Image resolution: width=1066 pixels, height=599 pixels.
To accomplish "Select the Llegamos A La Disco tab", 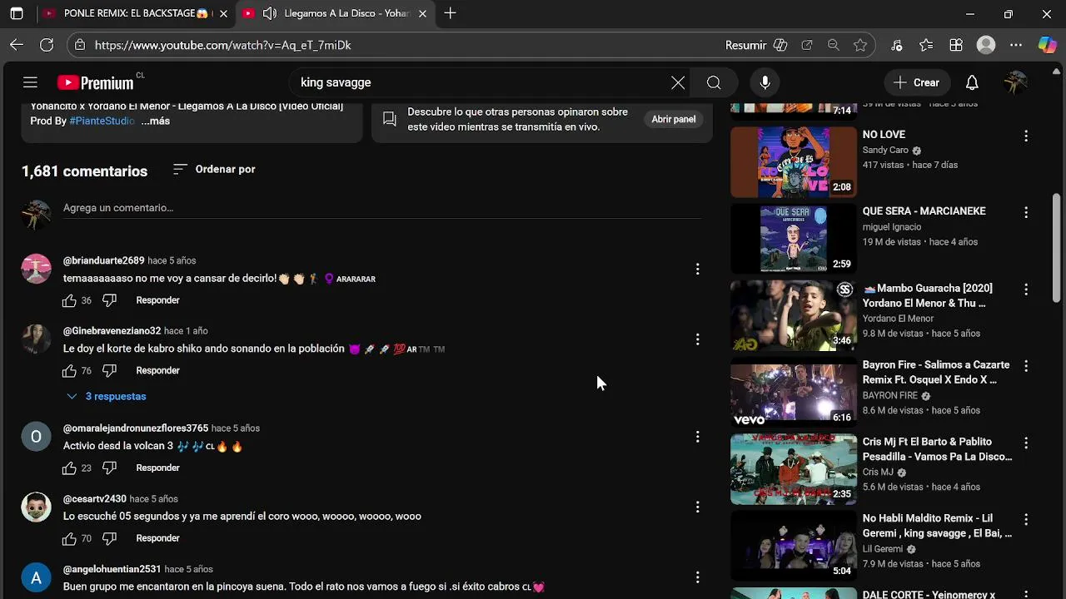I will click(336, 13).
